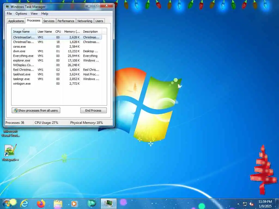Select taskhost.exe process
This screenshot has height=209, width=279.
pyautogui.click(x=57, y=74)
